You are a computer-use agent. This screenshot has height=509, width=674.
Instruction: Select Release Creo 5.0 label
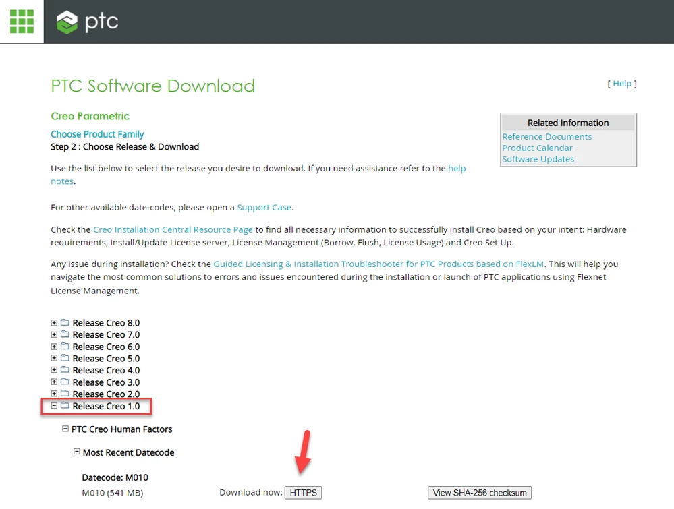(x=106, y=358)
